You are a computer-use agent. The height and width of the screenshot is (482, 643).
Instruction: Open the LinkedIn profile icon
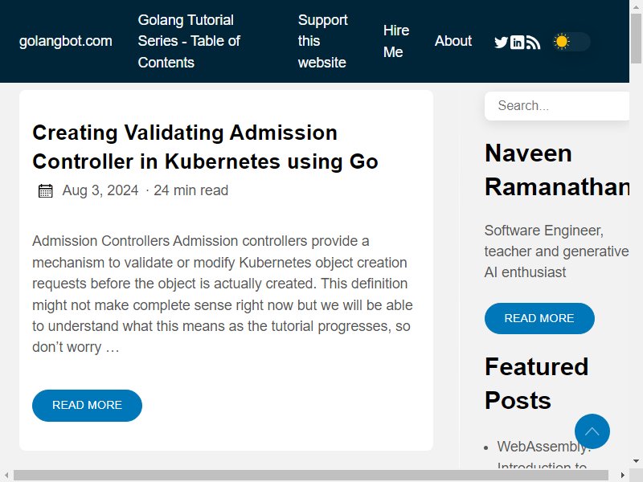click(517, 43)
